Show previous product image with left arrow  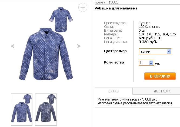pos(12,46)
